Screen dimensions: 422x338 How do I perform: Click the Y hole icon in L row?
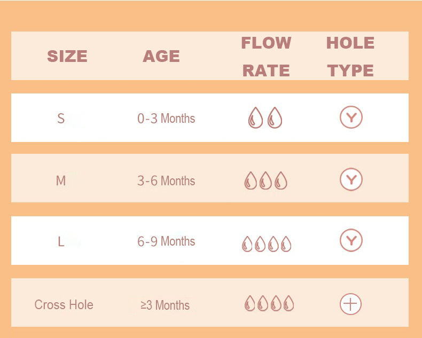point(351,240)
